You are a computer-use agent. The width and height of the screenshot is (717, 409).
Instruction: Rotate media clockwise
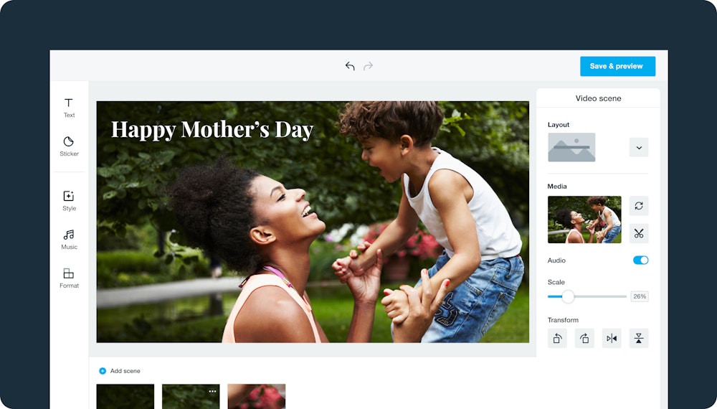coord(584,338)
